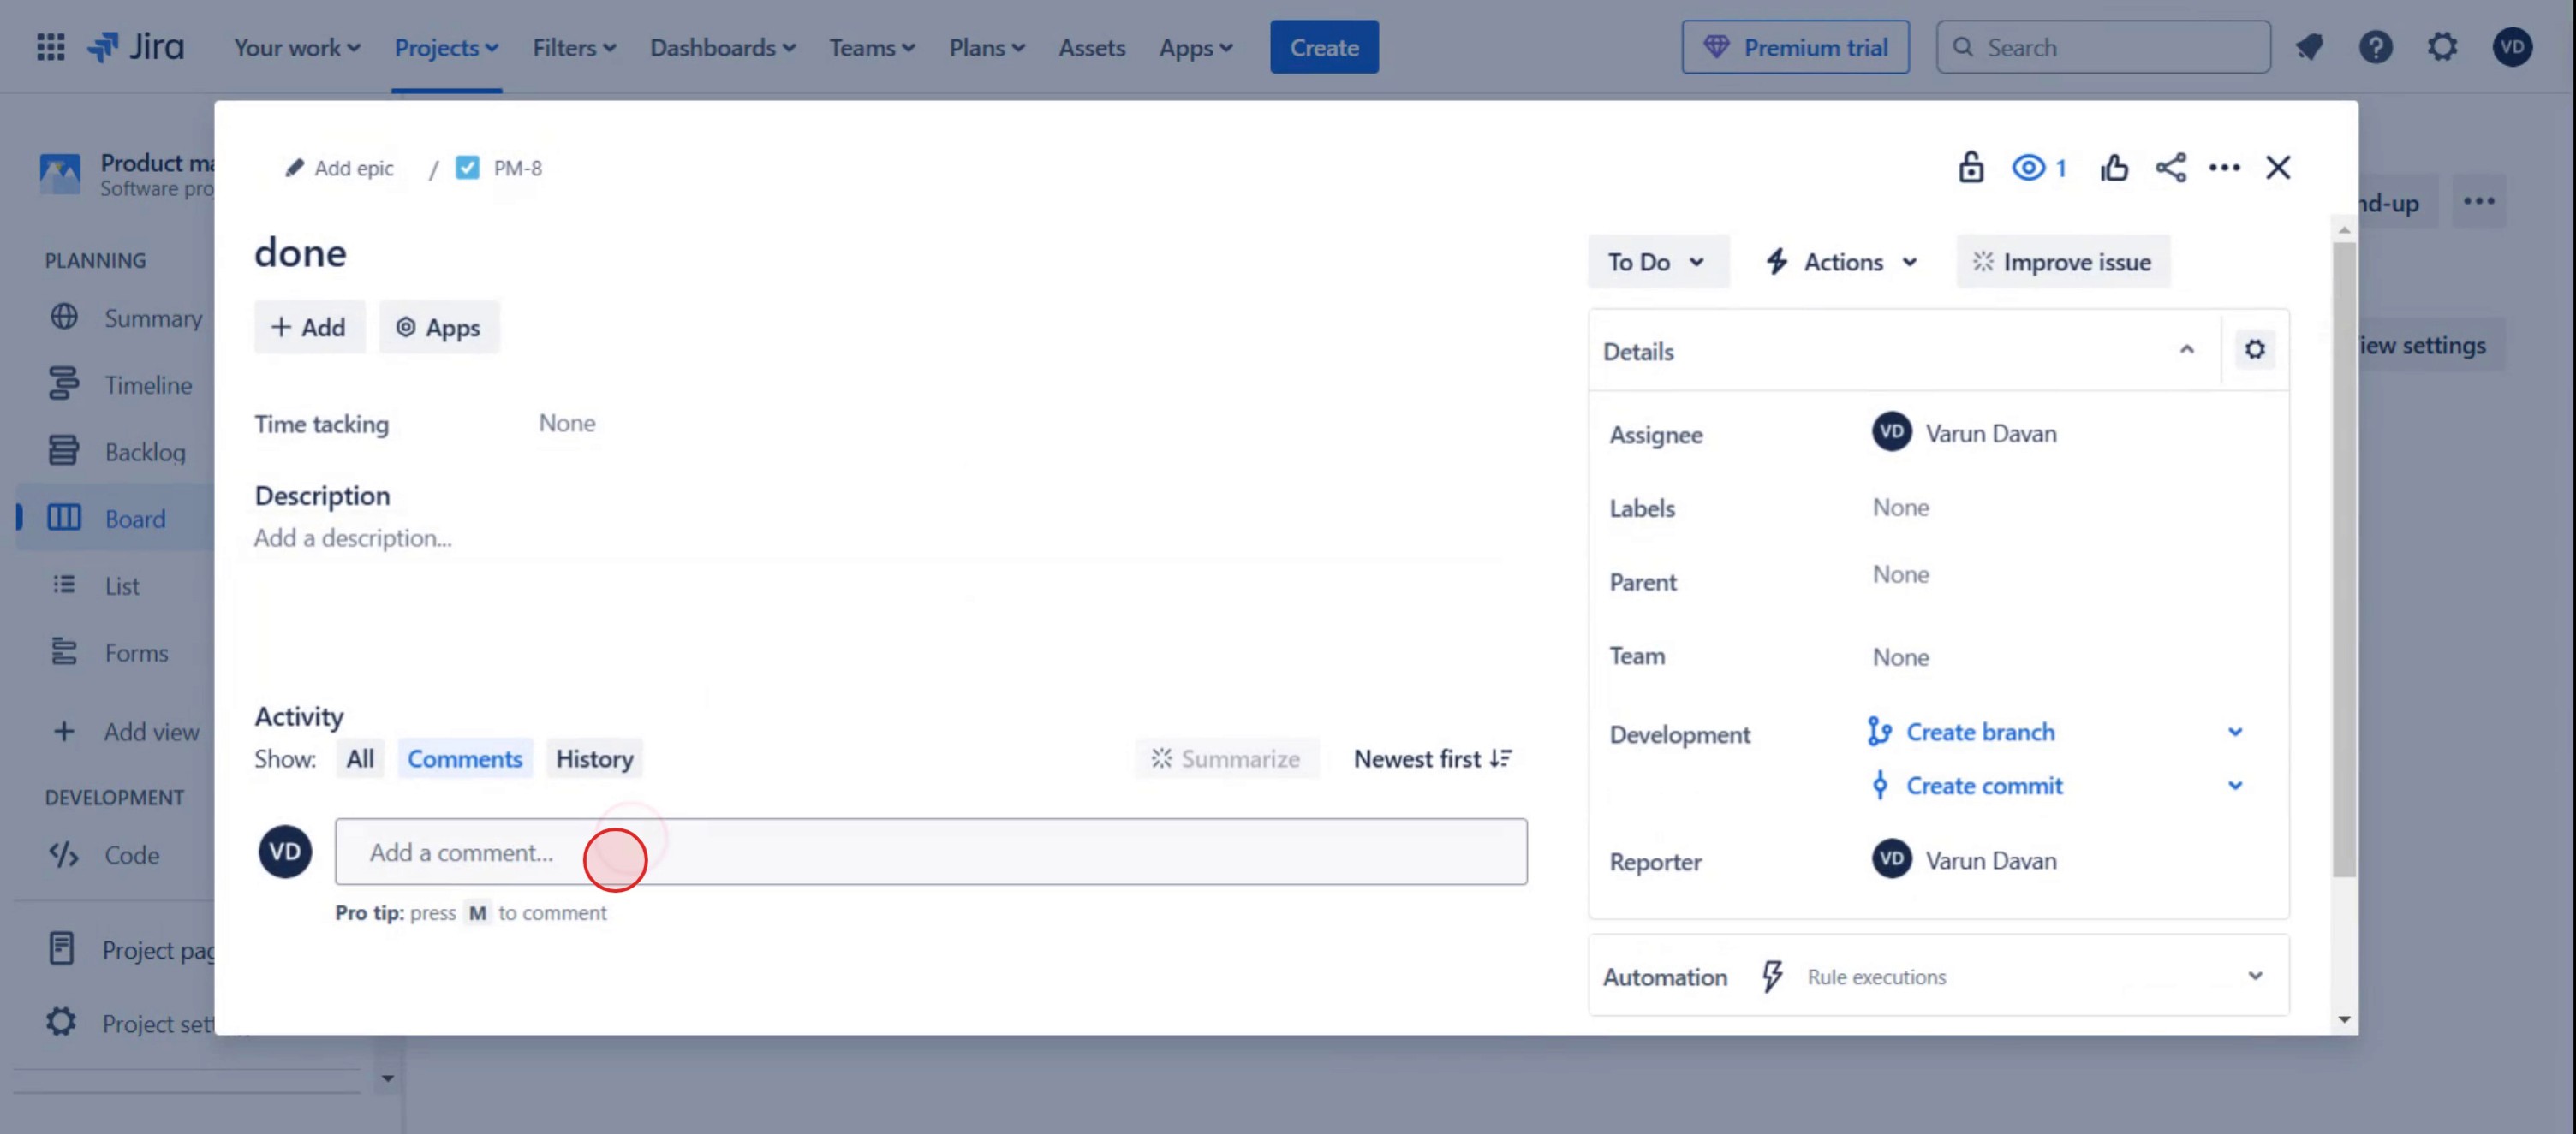Screen dimensions: 2576x1134
Task: Toggle the watch issue eye icon
Action: click(x=2029, y=167)
